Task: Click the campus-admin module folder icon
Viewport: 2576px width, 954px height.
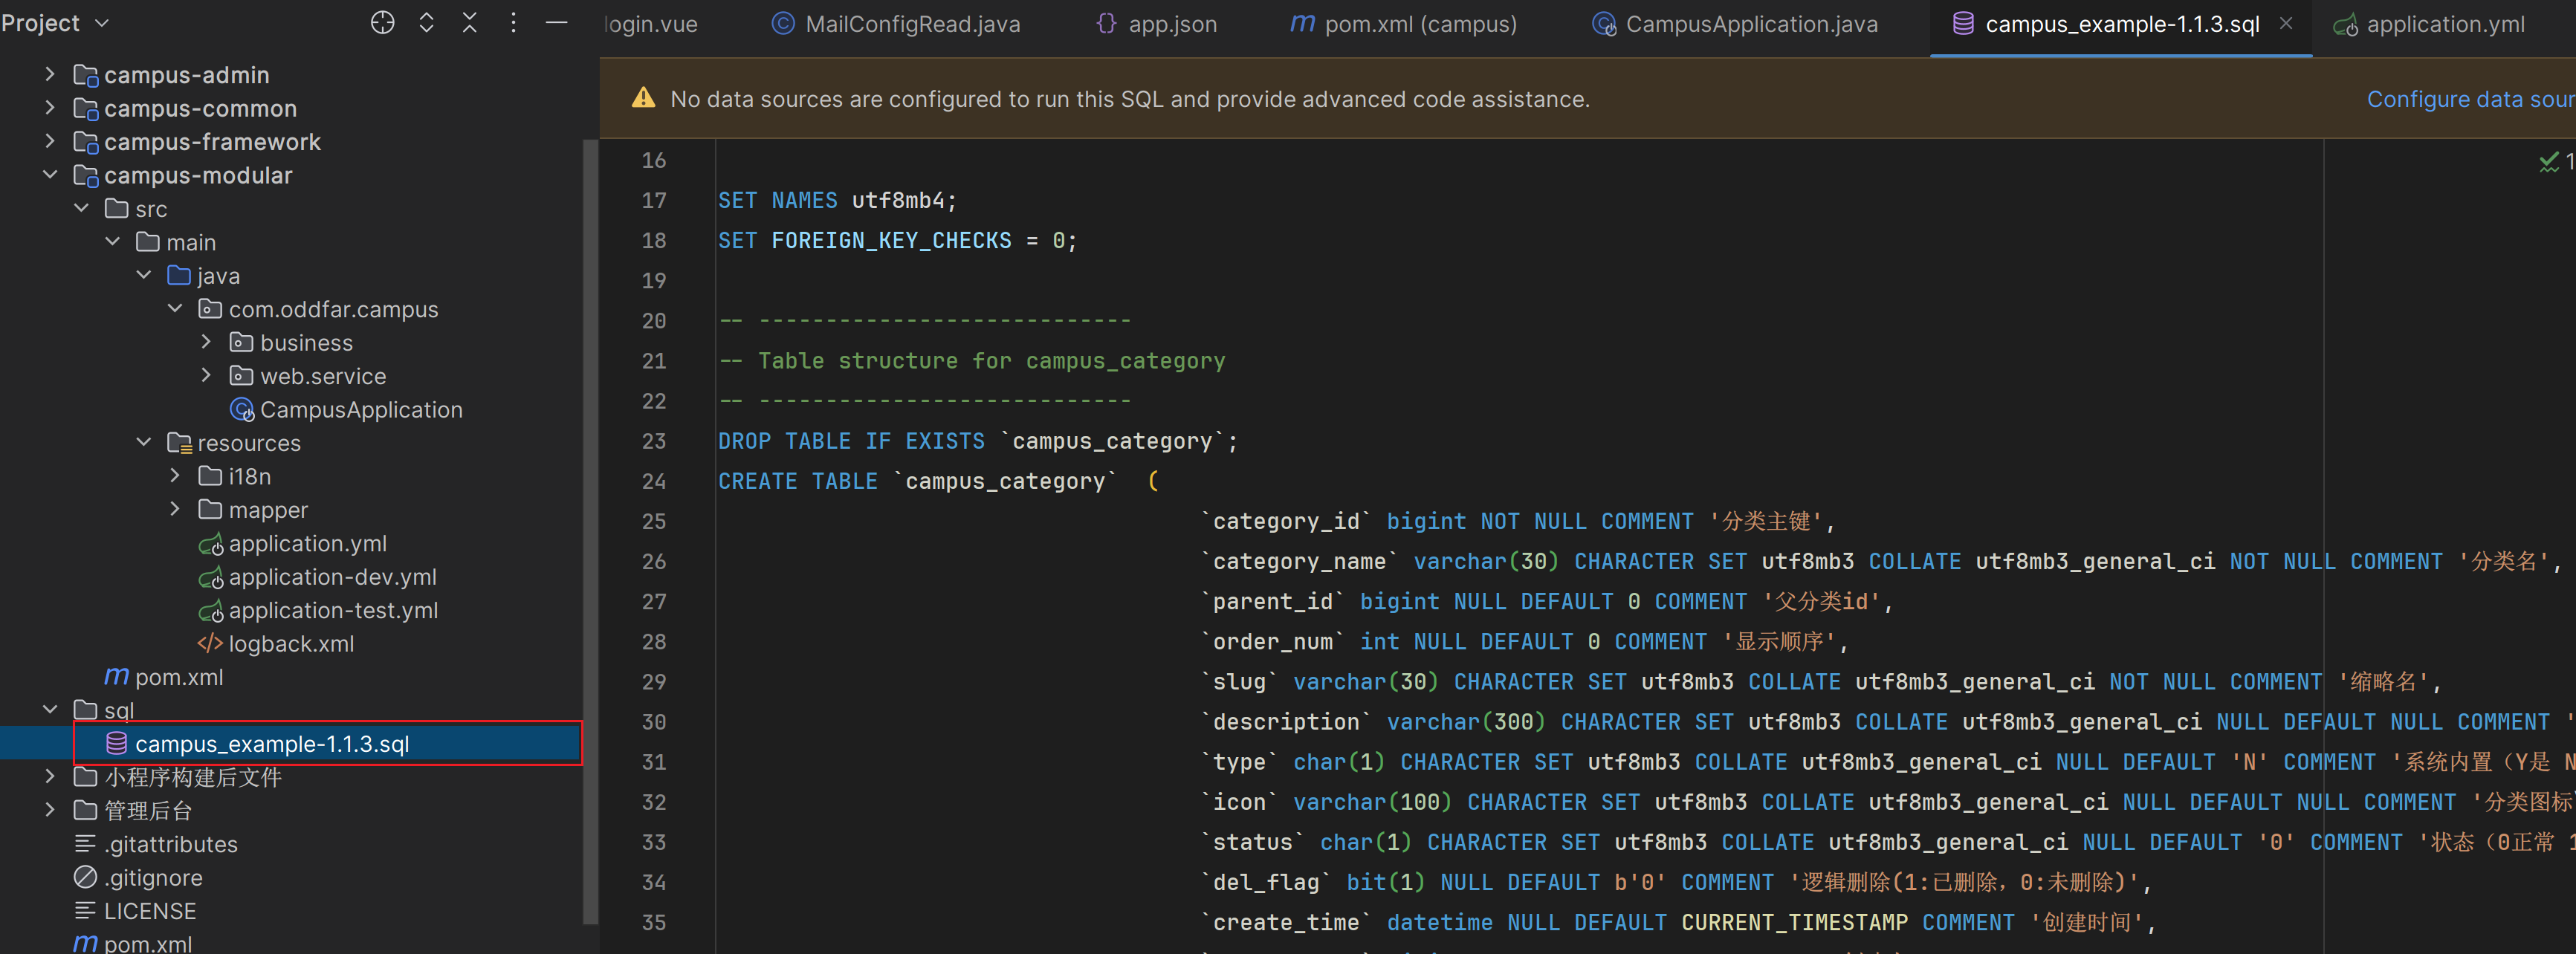Action: point(86,75)
